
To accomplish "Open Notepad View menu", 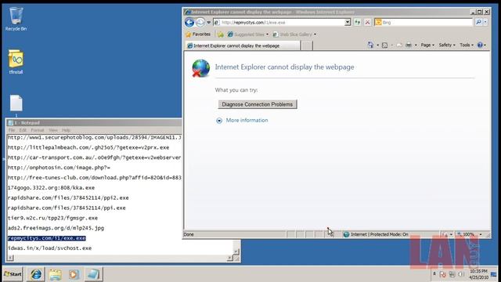I will [53, 130].
